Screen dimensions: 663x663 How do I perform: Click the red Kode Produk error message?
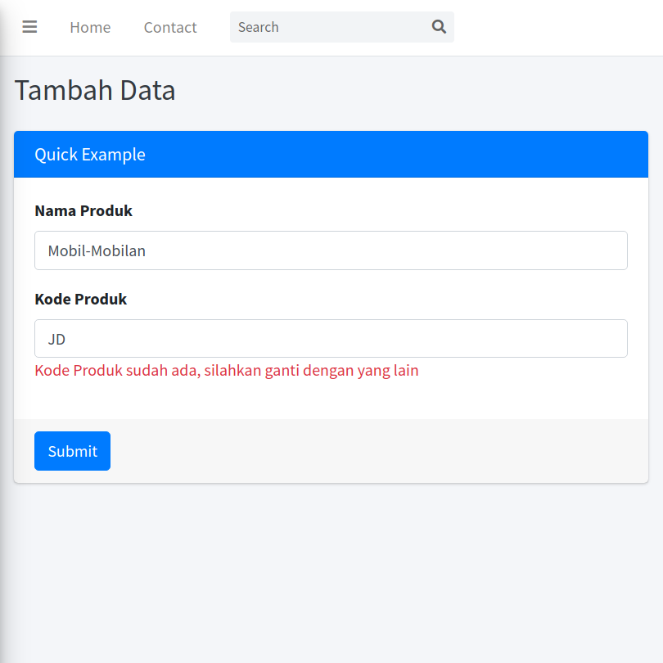(227, 371)
